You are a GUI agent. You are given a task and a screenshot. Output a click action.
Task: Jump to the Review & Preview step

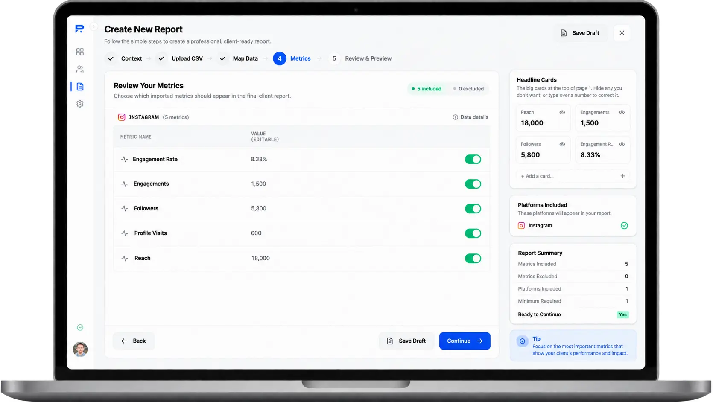360,58
